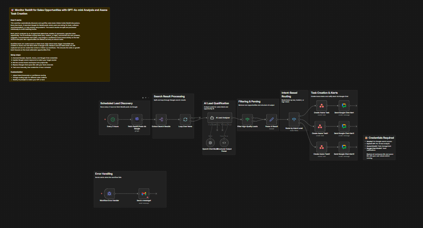Select the top Create Asana Task node
The height and width of the screenshot is (228, 423).
(x=321, y=106)
